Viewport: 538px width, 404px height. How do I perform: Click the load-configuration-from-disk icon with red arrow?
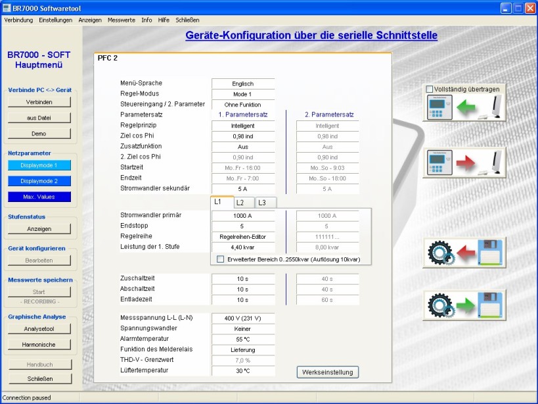(464, 253)
